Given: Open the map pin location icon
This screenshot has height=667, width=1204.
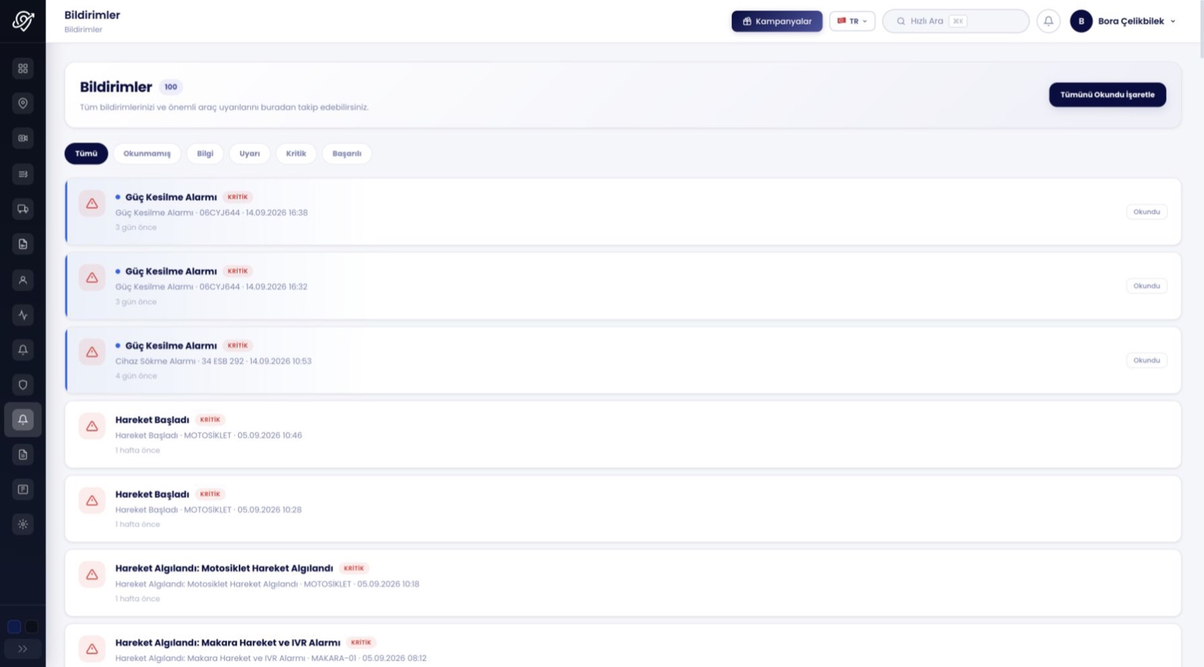Looking at the screenshot, I should [23, 103].
